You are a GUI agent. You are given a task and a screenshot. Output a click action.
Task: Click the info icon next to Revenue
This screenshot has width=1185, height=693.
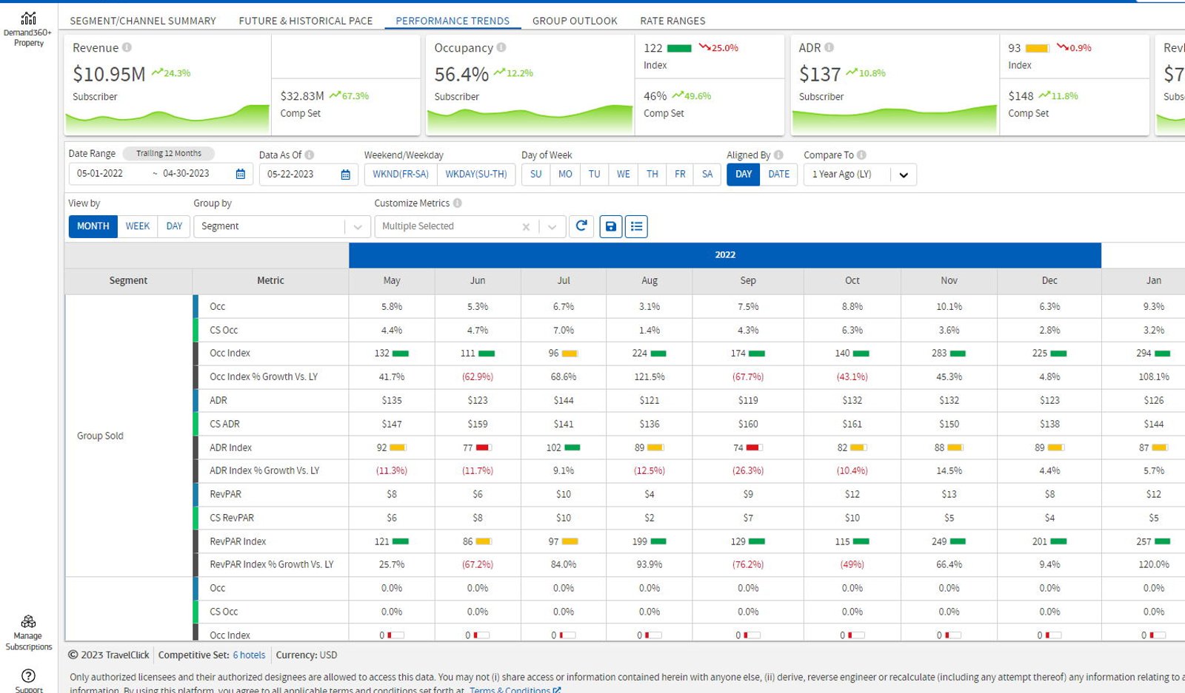tap(127, 47)
